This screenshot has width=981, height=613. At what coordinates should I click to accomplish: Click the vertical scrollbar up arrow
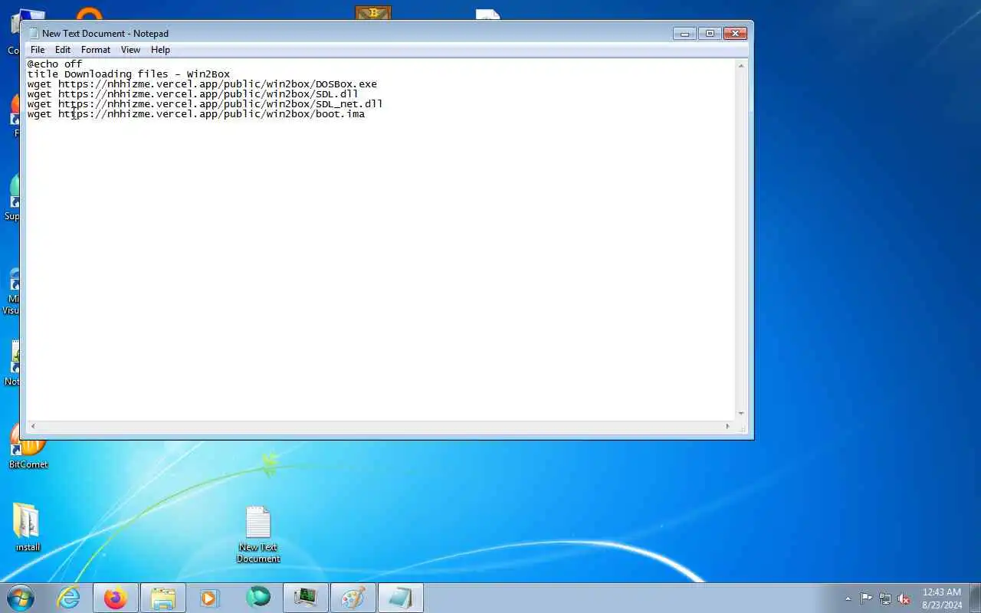[x=741, y=66]
